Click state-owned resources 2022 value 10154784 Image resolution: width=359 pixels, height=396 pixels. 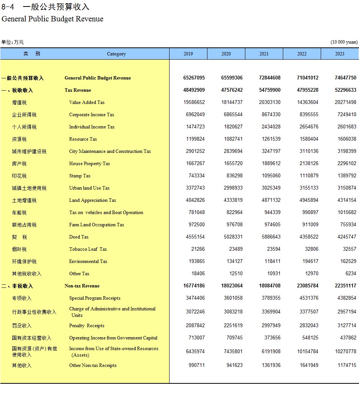[307, 352]
